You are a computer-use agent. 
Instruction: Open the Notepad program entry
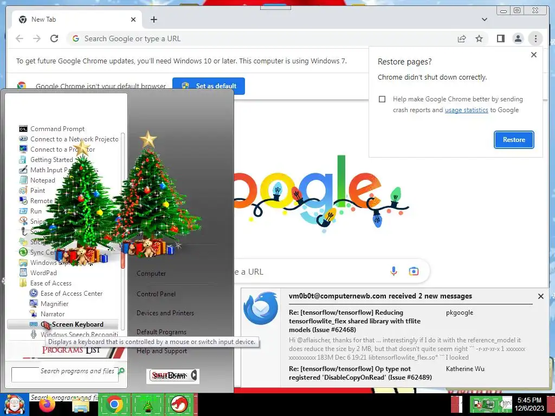coord(37,180)
